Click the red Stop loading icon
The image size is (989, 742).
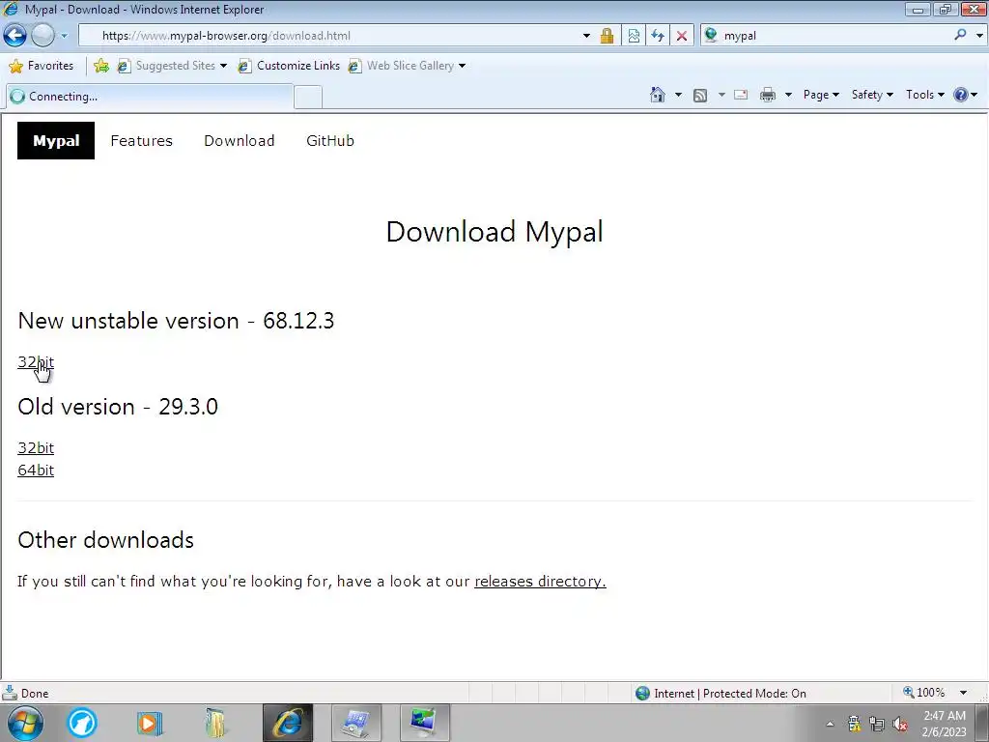[x=682, y=36]
